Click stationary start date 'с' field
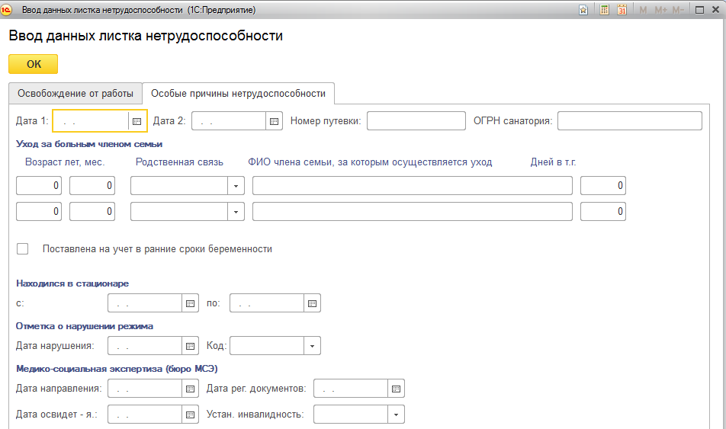 (x=145, y=303)
